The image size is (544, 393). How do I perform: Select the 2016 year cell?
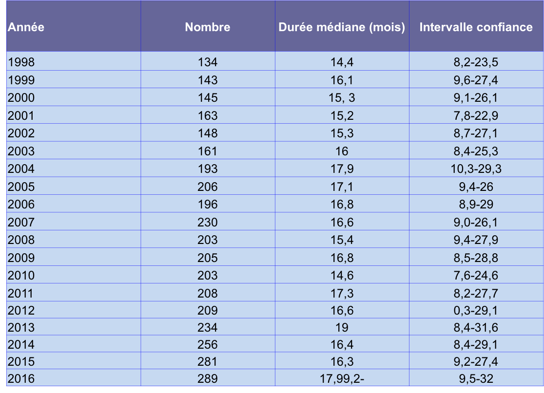pyautogui.click(x=21, y=379)
